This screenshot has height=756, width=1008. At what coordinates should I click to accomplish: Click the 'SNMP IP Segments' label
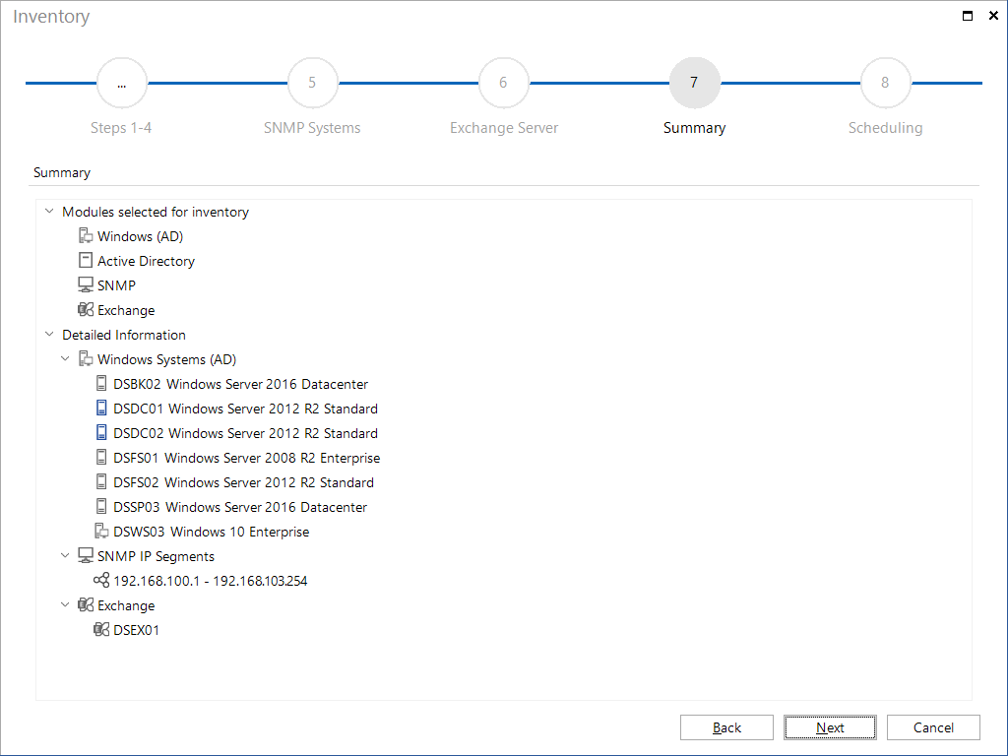click(157, 557)
